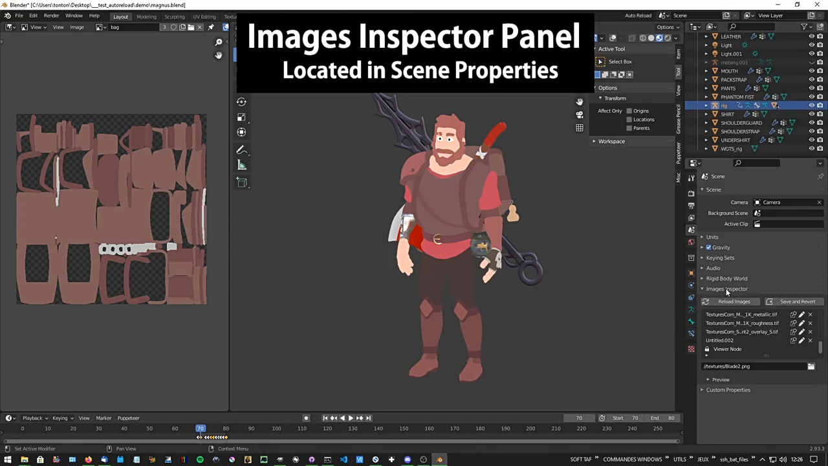
Task: Select the Annotate tool in viewport toolbar
Action: point(242,150)
